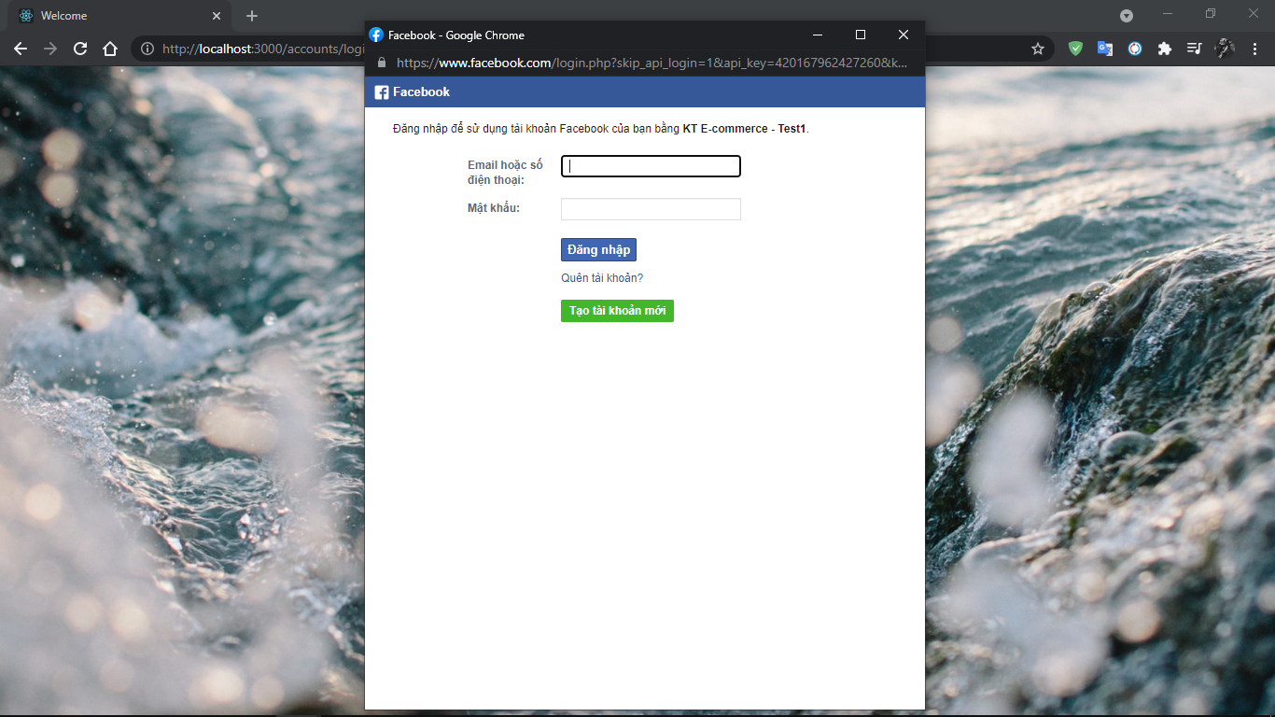
Task: Bookmark this page with the star
Action: [1037, 49]
